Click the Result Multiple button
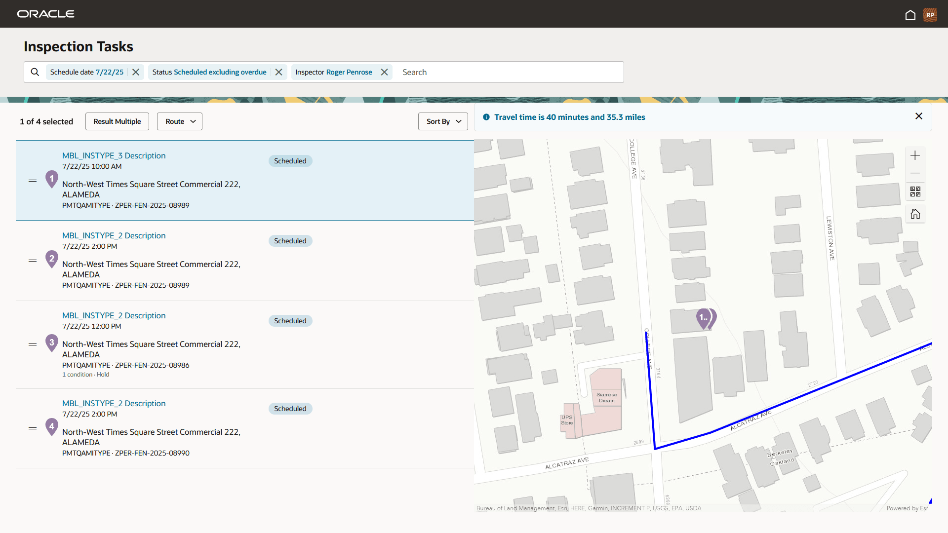Image resolution: width=948 pixels, height=533 pixels. [x=117, y=121]
